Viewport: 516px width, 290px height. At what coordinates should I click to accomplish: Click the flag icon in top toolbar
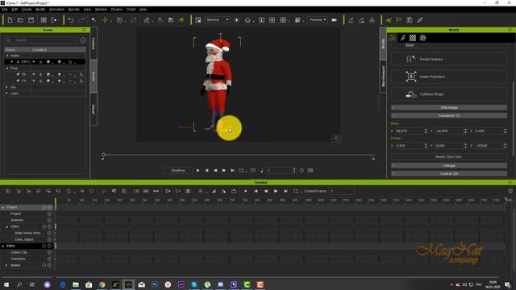coord(399,20)
